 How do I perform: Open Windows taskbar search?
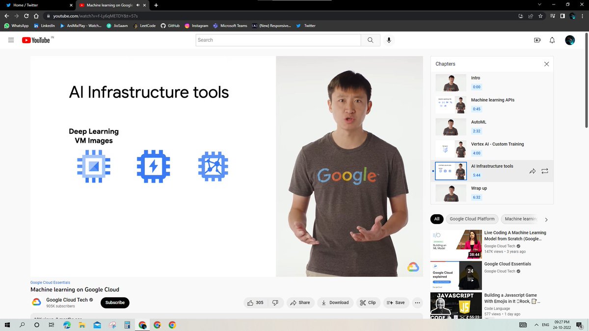click(22, 325)
